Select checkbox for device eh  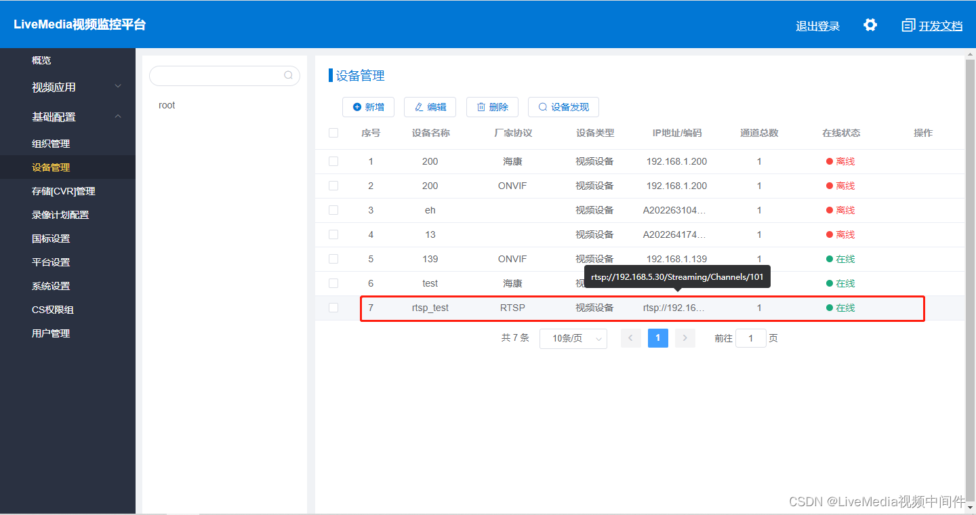coord(333,210)
